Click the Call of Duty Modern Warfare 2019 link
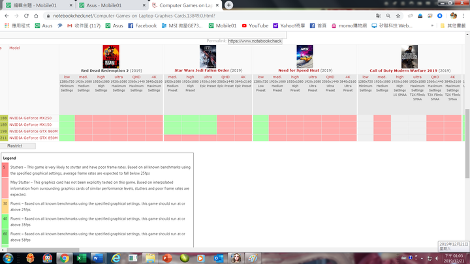470x264 pixels. [403, 70]
